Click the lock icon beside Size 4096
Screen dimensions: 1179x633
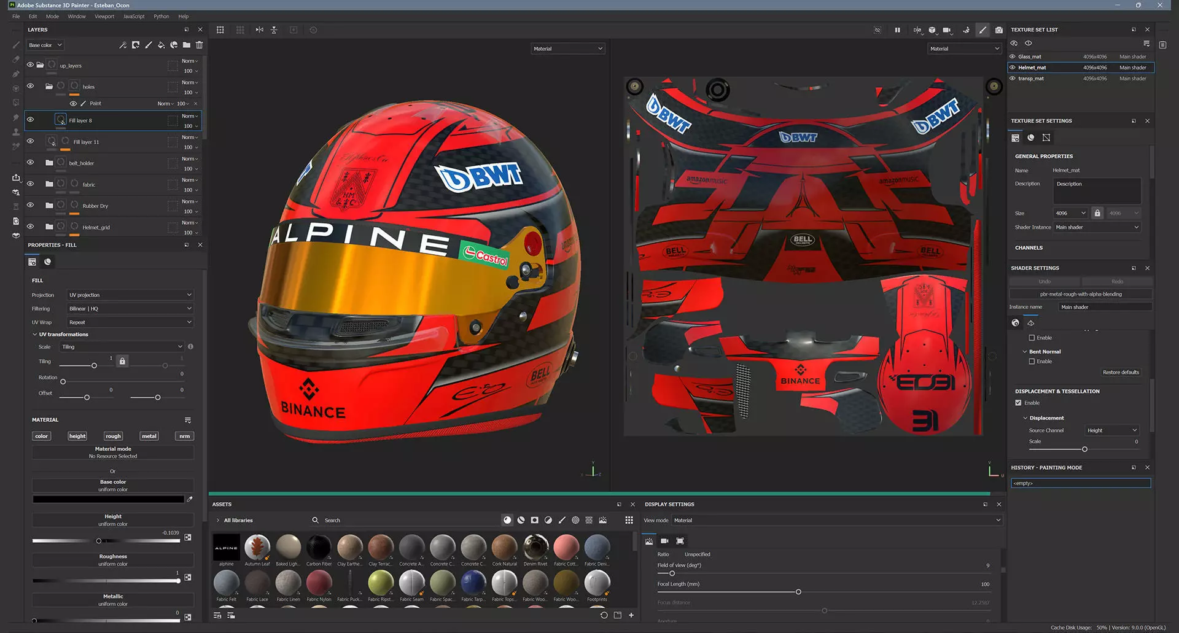point(1097,213)
